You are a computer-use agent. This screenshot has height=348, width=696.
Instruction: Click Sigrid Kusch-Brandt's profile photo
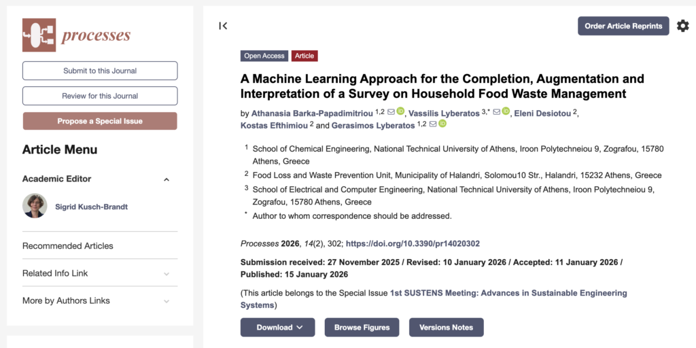click(x=35, y=206)
